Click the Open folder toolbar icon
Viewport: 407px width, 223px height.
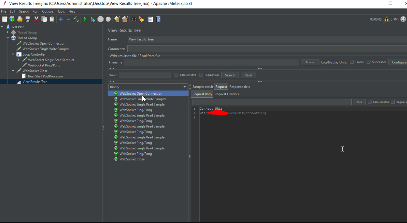point(20,19)
